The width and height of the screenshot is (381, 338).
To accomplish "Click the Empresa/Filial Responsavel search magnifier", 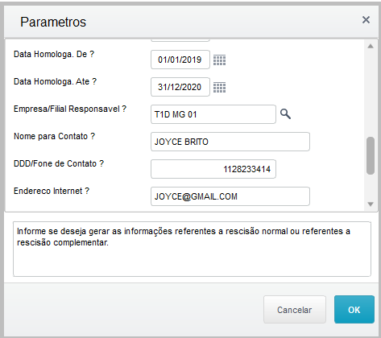I will pyautogui.click(x=285, y=114).
